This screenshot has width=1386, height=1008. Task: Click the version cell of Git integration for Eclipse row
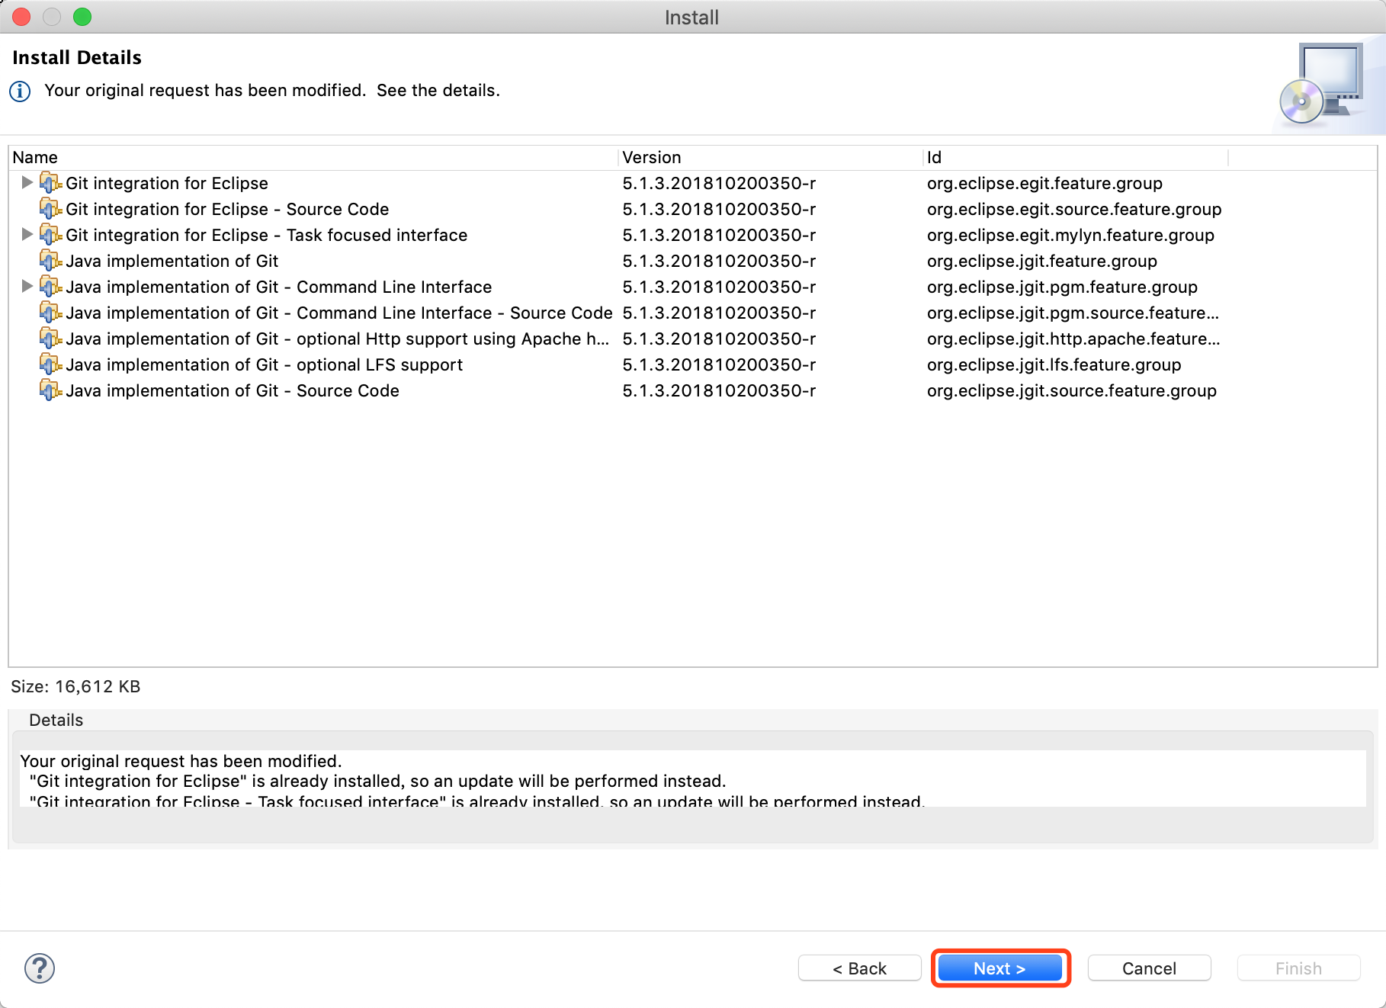click(x=719, y=183)
